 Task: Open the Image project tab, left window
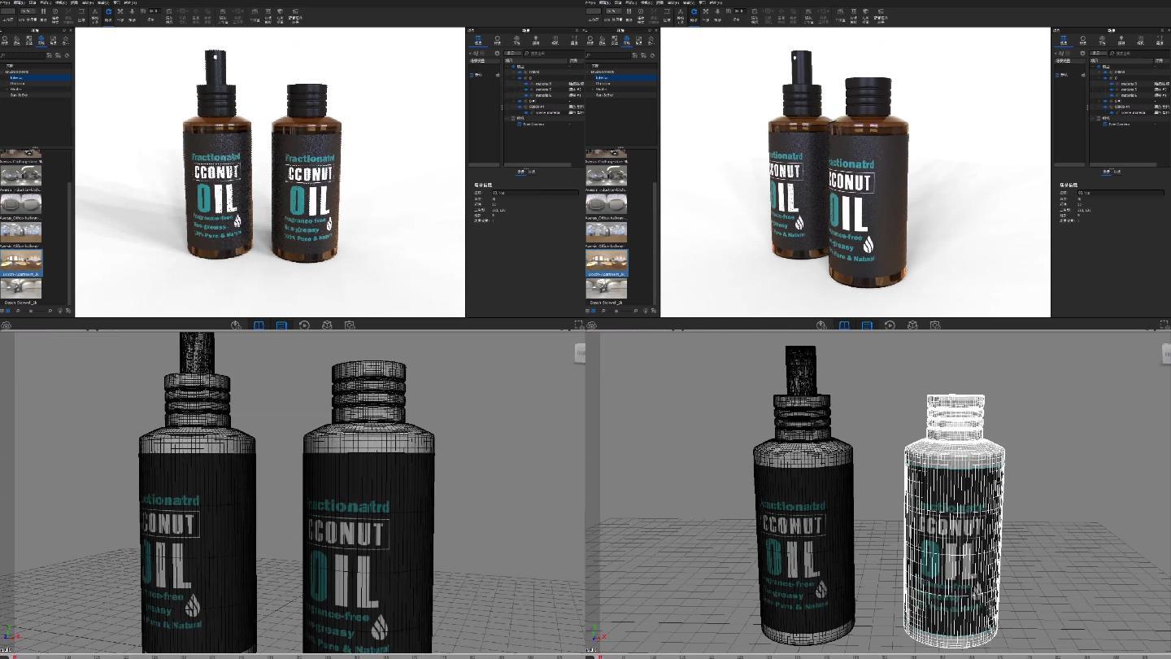click(x=574, y=40)
